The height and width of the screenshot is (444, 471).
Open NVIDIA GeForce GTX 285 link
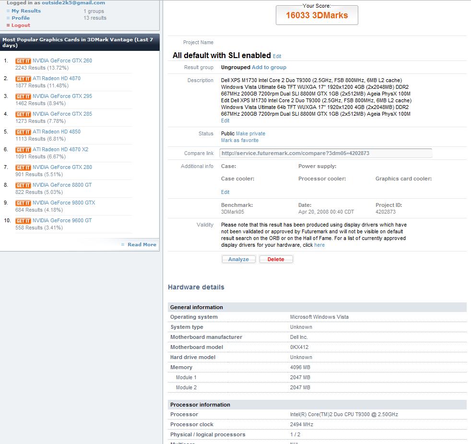[62, 114]
